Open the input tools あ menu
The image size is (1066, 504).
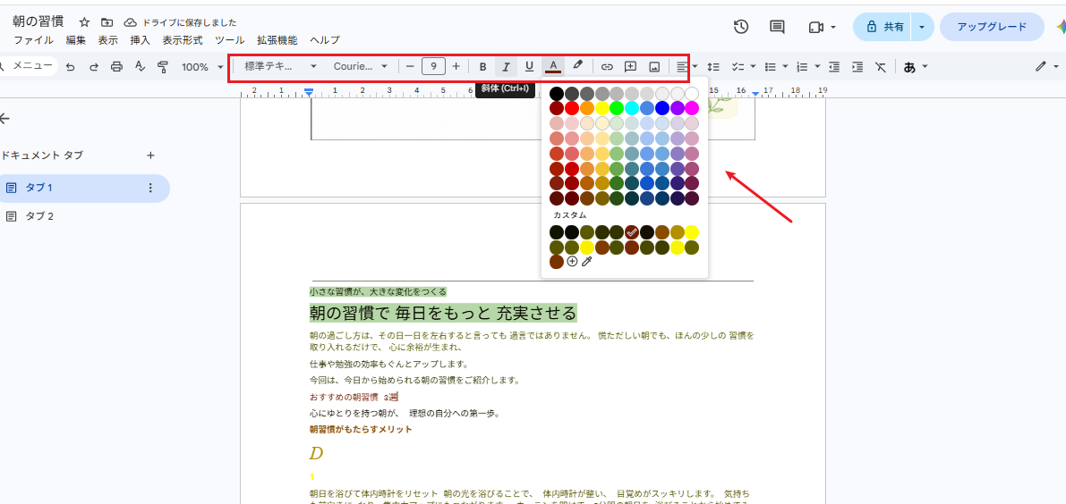[915, 66]
